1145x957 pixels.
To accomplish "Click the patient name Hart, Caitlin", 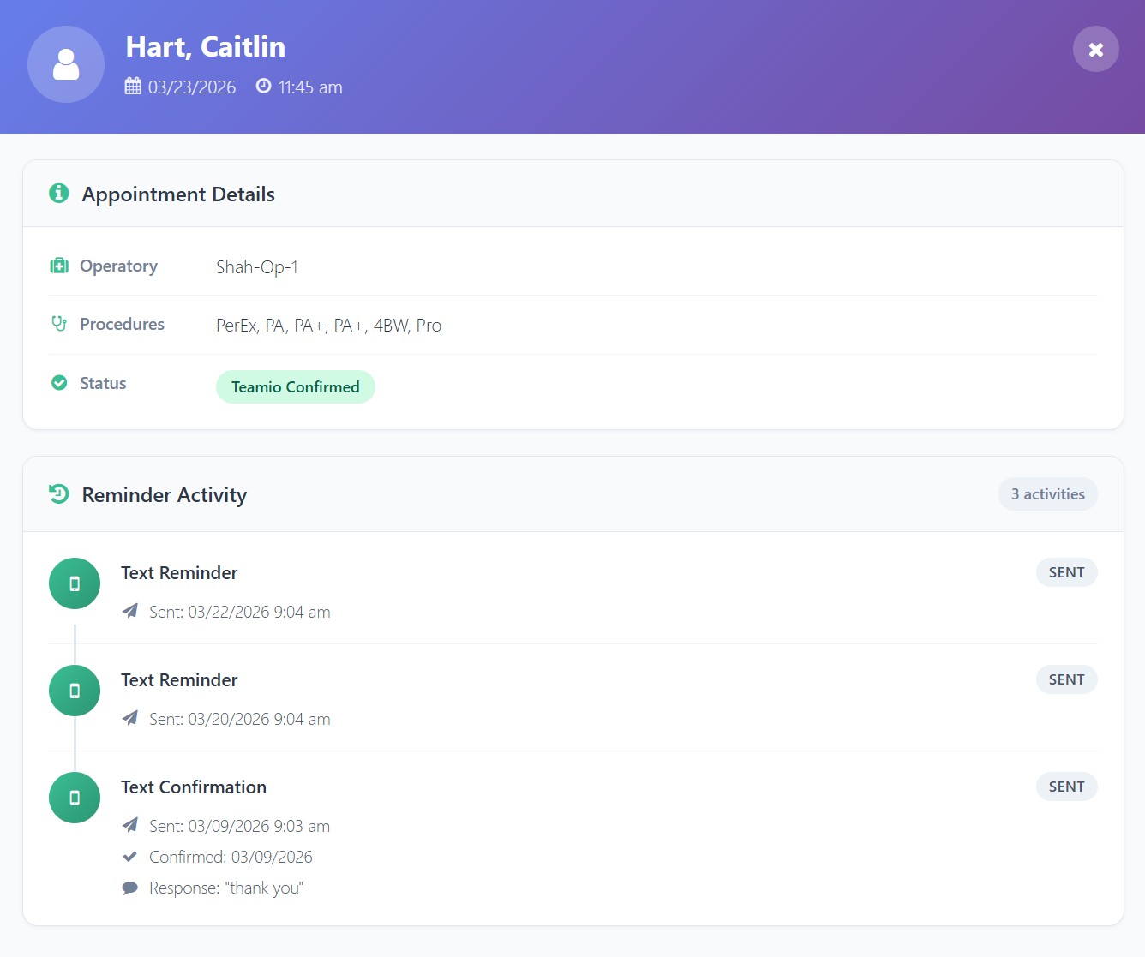I will click(206, 47).
